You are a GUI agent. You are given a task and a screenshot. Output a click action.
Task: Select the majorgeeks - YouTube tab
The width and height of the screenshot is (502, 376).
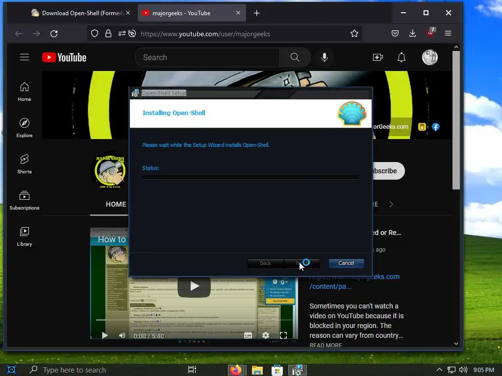(192, 13)
